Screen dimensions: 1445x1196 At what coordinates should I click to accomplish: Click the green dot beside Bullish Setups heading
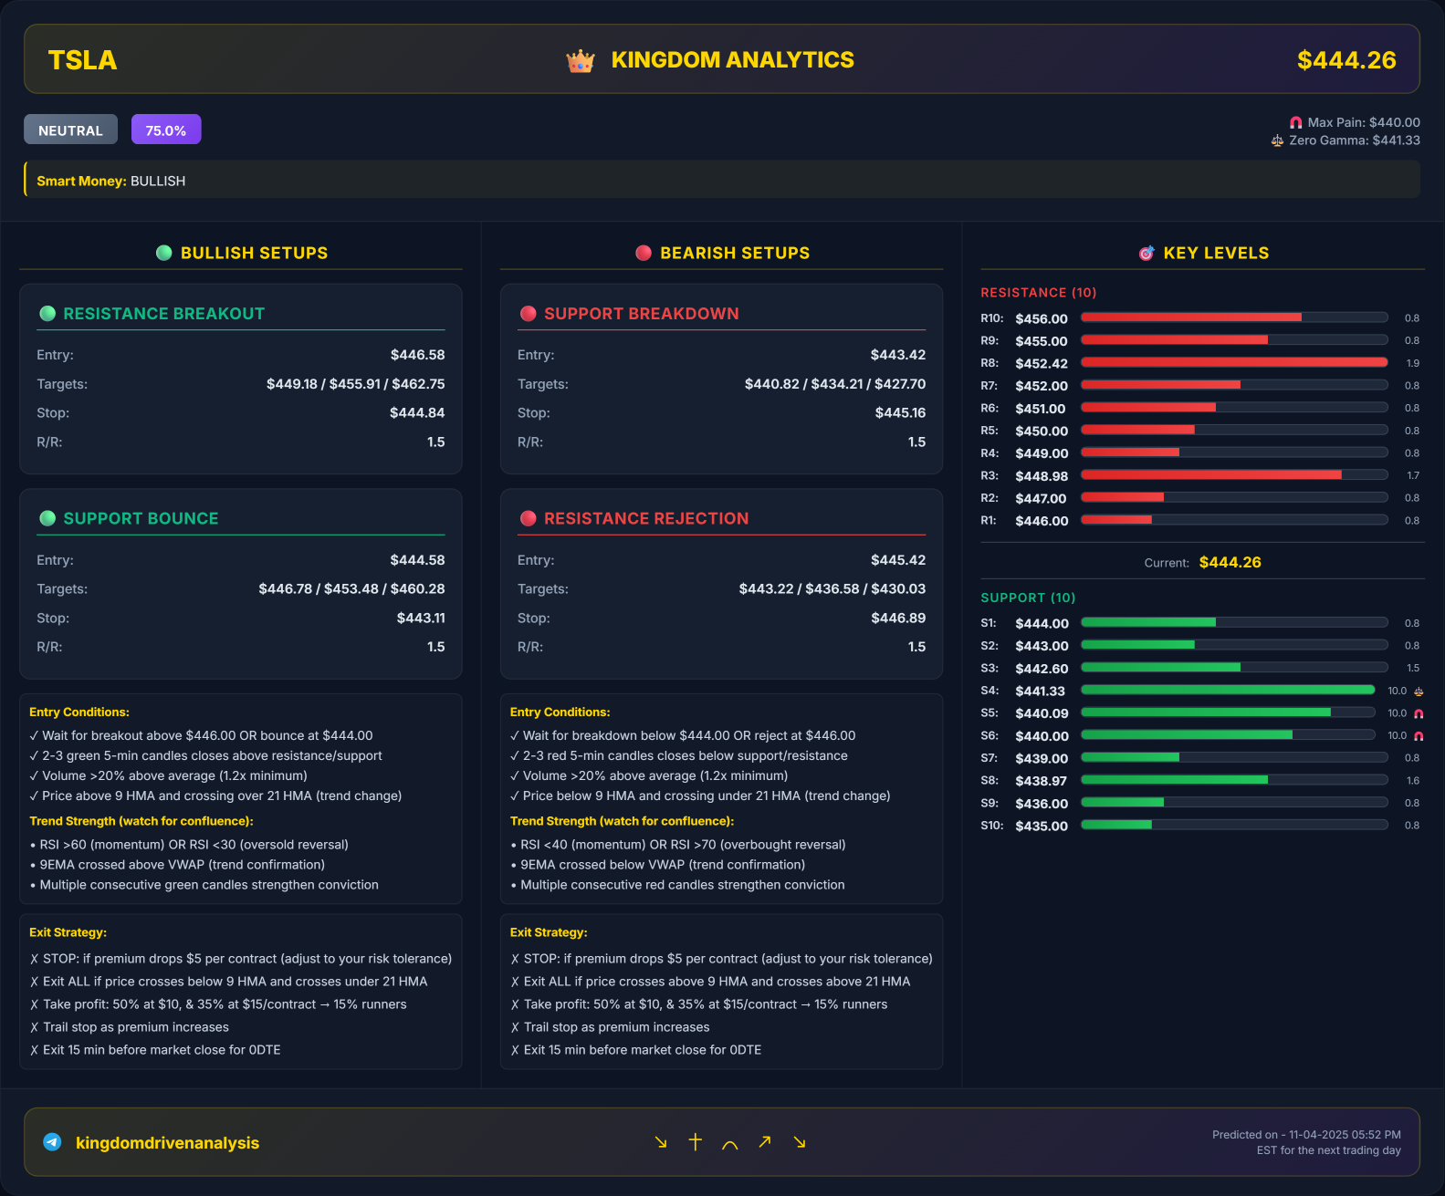coord(164,253)
